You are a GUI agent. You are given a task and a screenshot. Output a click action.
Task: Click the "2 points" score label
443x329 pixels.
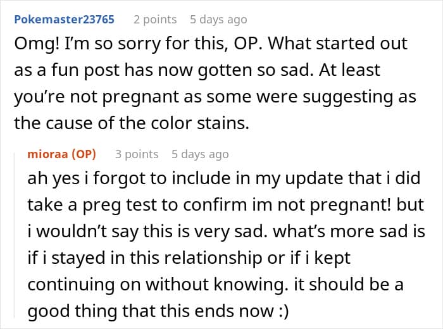click(156, 19)
